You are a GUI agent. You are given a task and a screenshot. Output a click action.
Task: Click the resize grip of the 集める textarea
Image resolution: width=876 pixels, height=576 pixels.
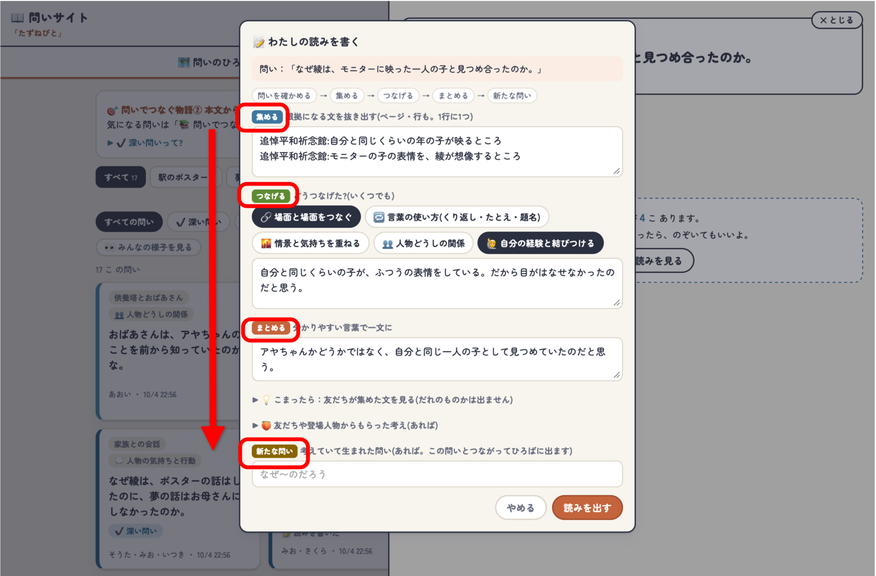(616, 171)
